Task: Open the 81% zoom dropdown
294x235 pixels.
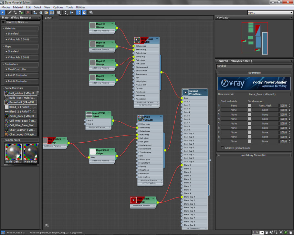Action: pos(262,232)
